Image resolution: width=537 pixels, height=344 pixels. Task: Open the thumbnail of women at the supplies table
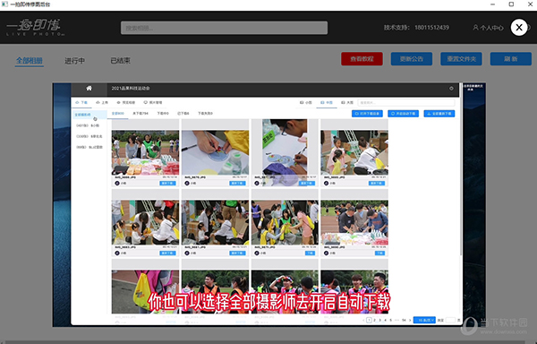(x=145, y=152)
